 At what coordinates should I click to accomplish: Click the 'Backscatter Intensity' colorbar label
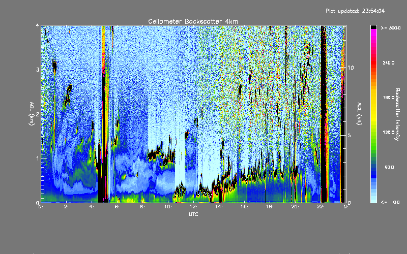(397, 114)
